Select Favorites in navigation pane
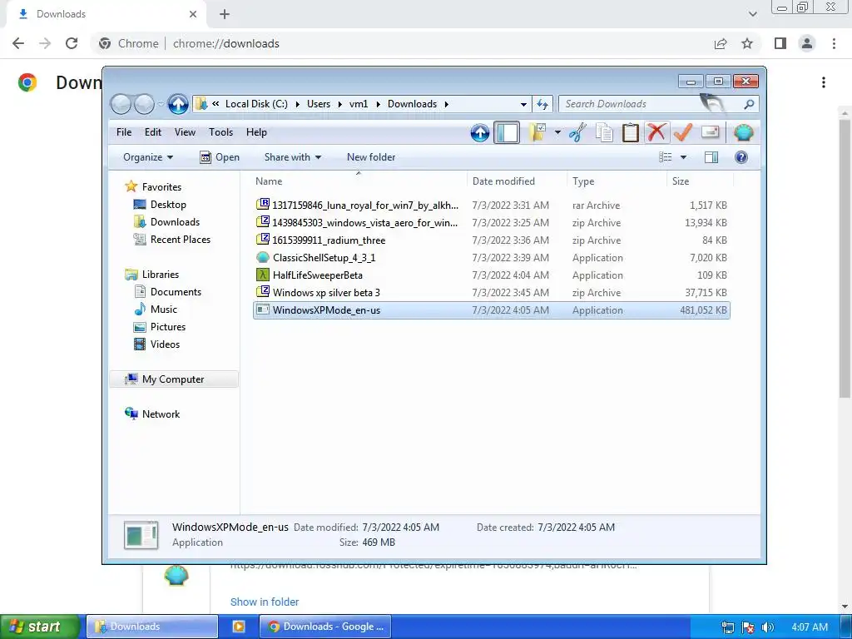The image size is (852, 639). pyautogui.click(x=153, y=186)
